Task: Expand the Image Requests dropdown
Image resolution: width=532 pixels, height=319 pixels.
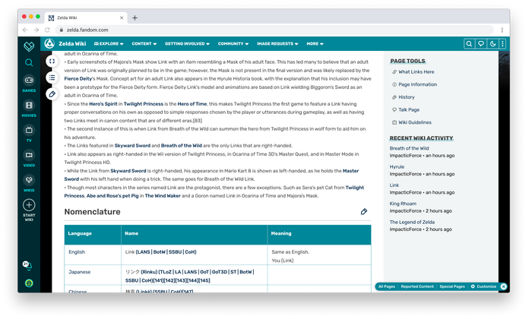Action: click(277, 44)
